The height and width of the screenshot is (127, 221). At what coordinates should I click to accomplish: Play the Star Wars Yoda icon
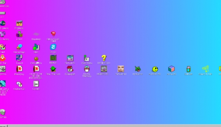tap(53, 69)
